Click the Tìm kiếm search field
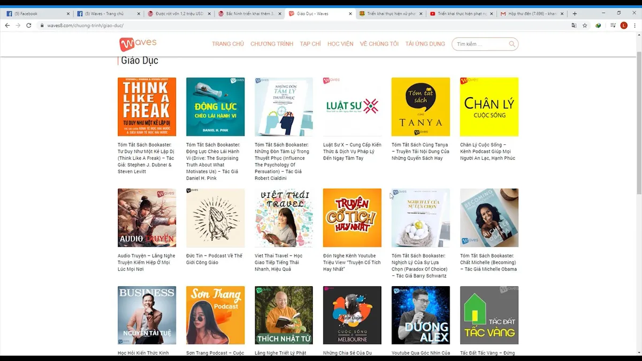 [x=480, y=44]
